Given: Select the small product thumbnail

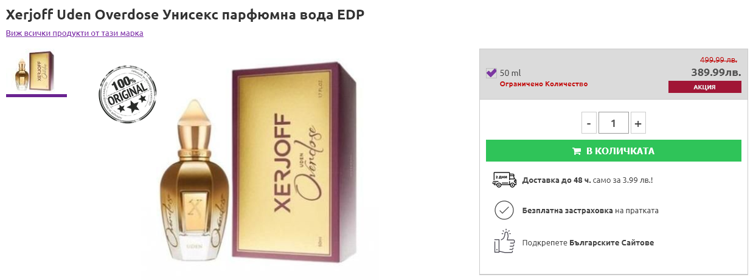Looking at the screenshot, I should pos(36,71).
